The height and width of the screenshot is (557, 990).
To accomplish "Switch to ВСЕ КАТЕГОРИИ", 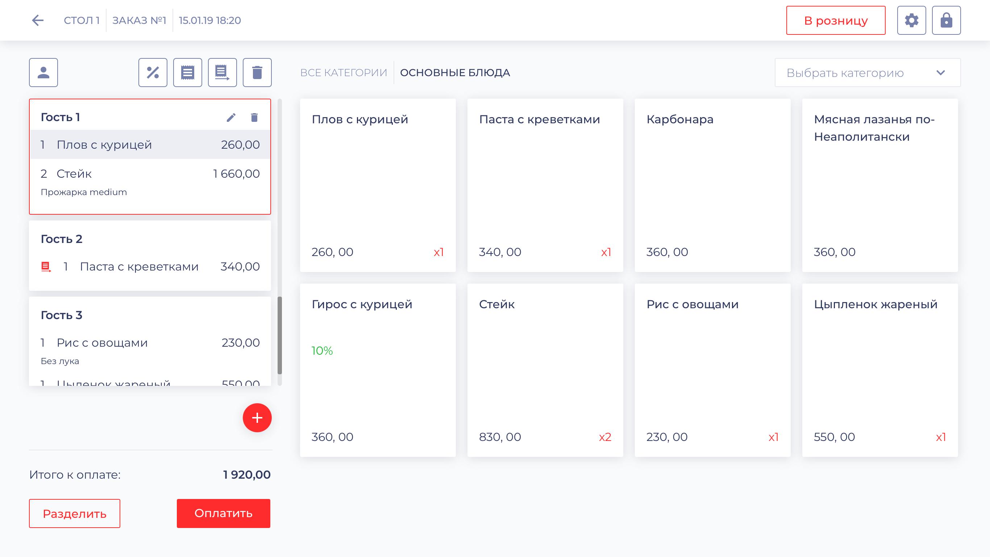I will click(344, 73).
